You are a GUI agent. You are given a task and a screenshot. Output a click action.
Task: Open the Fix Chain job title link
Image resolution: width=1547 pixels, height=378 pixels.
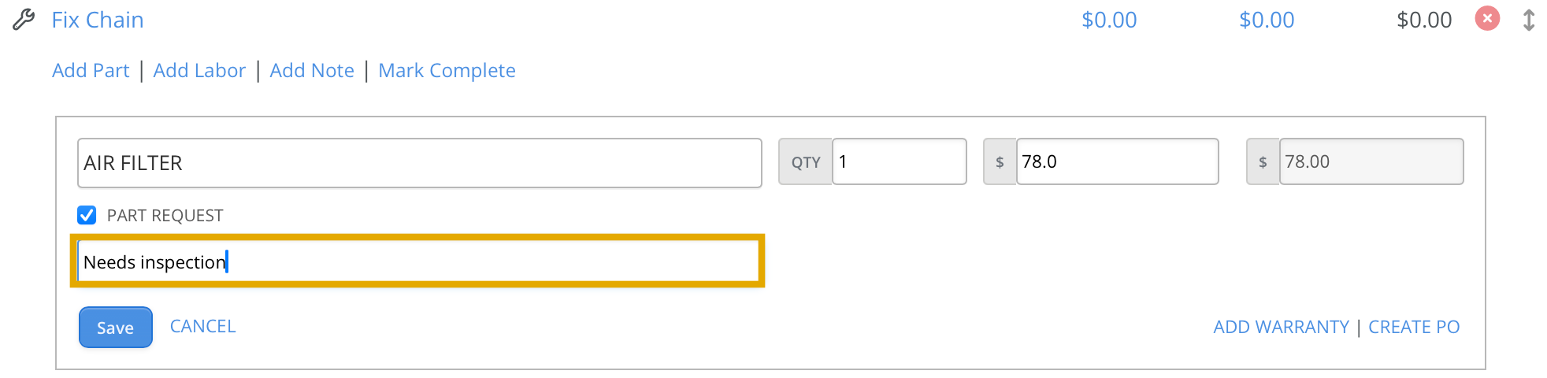click(98, 20)
